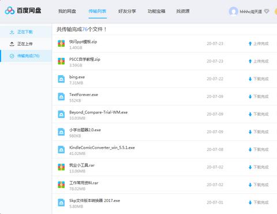The width and height of the screenshot is (277, 214).
Task: Click 下载完成 status of bing.exe
Action: [261, 79]
